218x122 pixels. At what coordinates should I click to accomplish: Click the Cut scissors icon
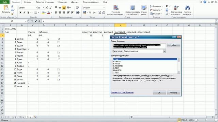pyautogui.click(x=12, y=6)
